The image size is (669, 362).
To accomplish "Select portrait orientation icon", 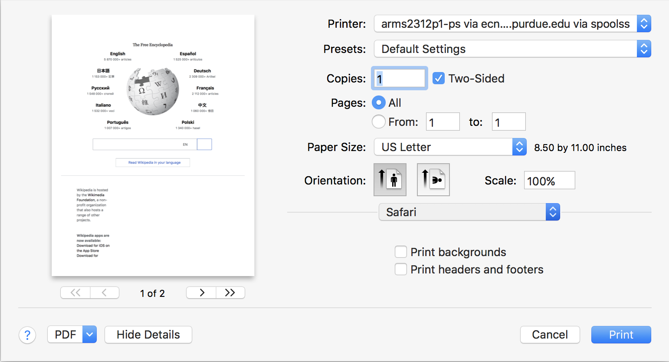I will [x=390, y=180].
